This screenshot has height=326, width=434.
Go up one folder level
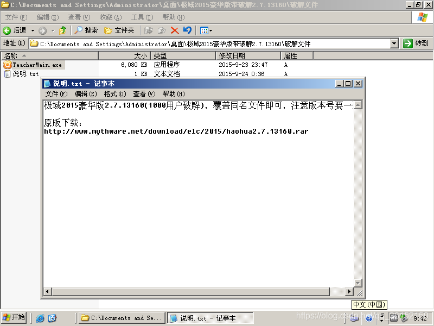(x=63, y=30)
